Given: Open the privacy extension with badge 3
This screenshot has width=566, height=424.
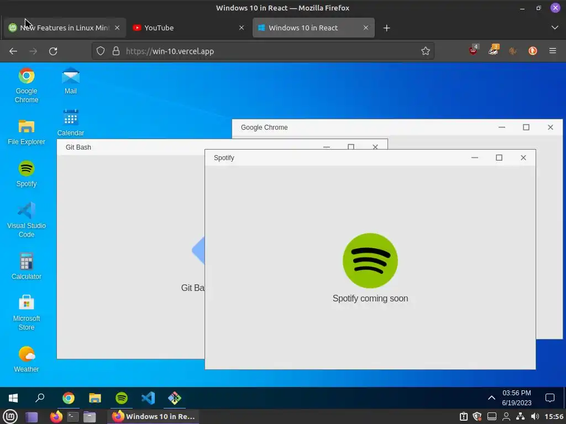Looking at the screenshot, I should coord(493,50).
